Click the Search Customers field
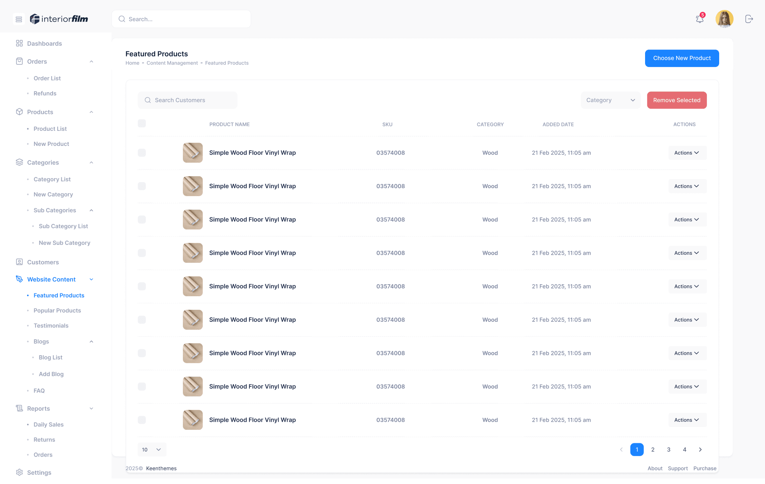 [188, 100]
